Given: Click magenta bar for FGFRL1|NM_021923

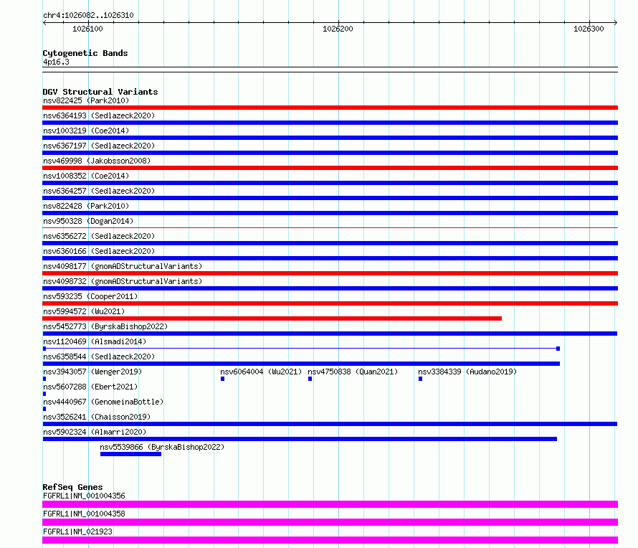Looking at the screenshot, I should coord(330,540).
